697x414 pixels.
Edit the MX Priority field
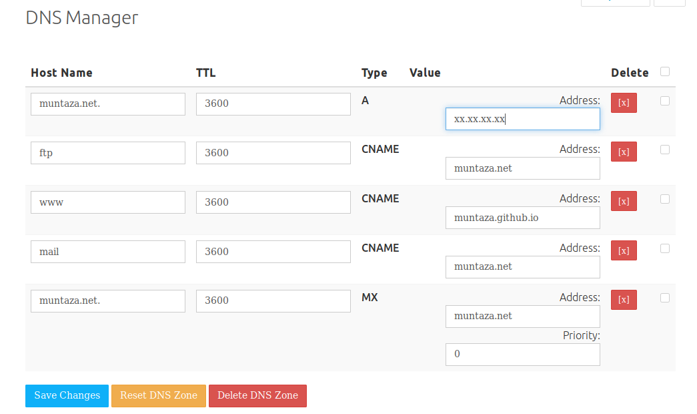(522, 355)
